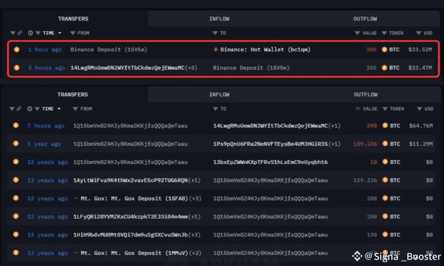Open the INFLOW tab in the lower panel

pyautogui.click(x=219, y=94)
